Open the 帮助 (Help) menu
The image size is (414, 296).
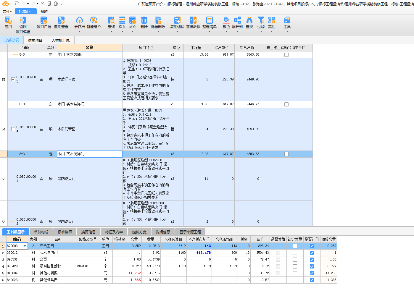tap(44, 11)
